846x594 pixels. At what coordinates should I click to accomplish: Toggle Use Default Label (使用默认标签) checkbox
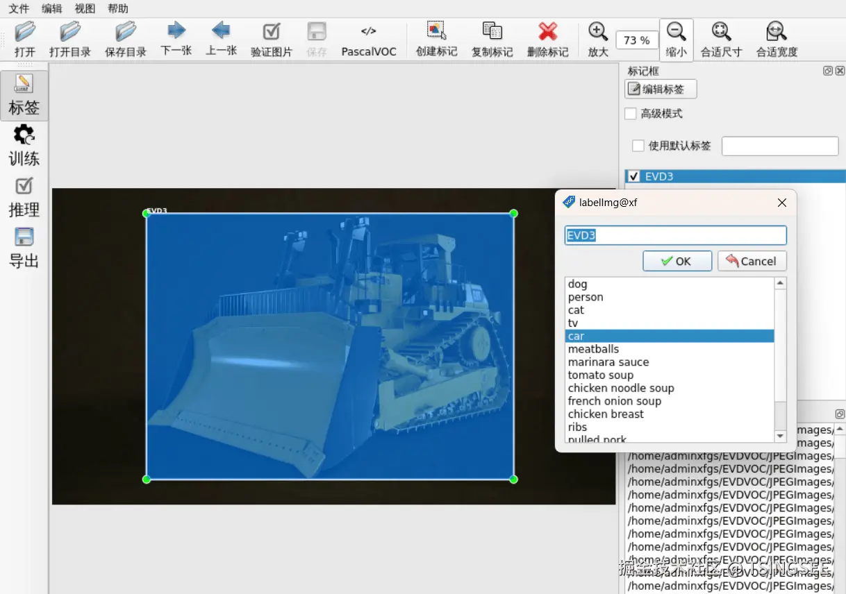[638, 146]
